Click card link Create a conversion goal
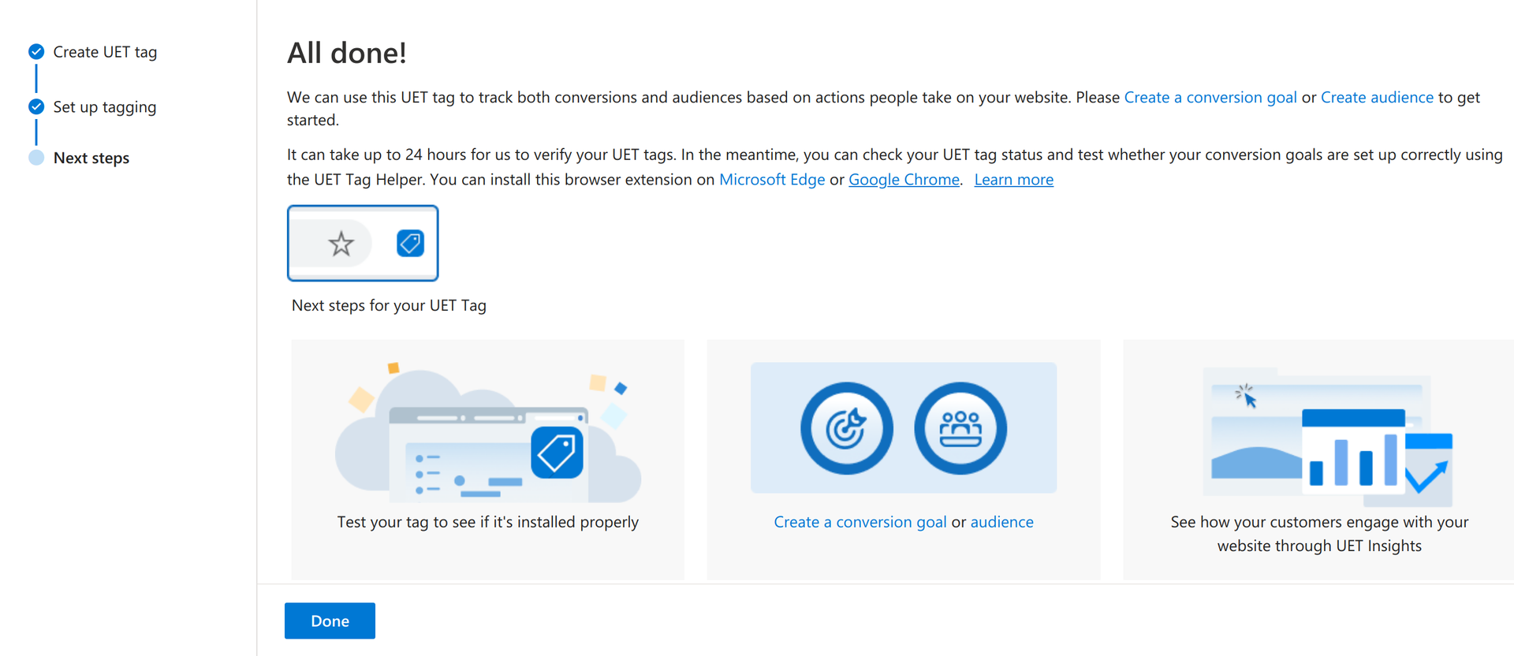Viewport: 1514px width, 656px height. [860, 522]
